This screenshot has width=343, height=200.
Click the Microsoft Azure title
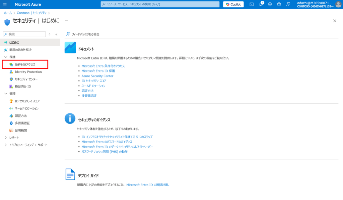pos(28,4)
